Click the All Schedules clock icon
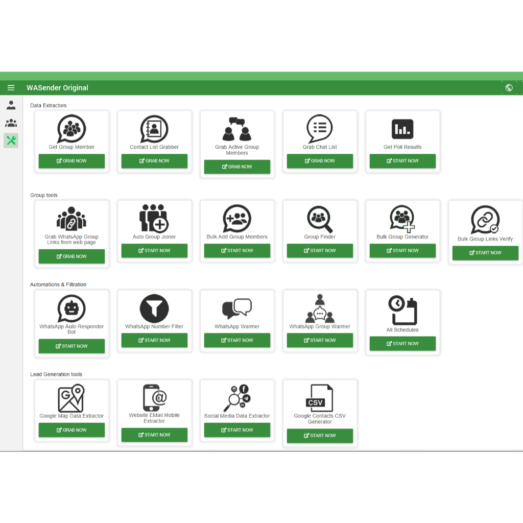The image size is (523, 523). [402, 310]
